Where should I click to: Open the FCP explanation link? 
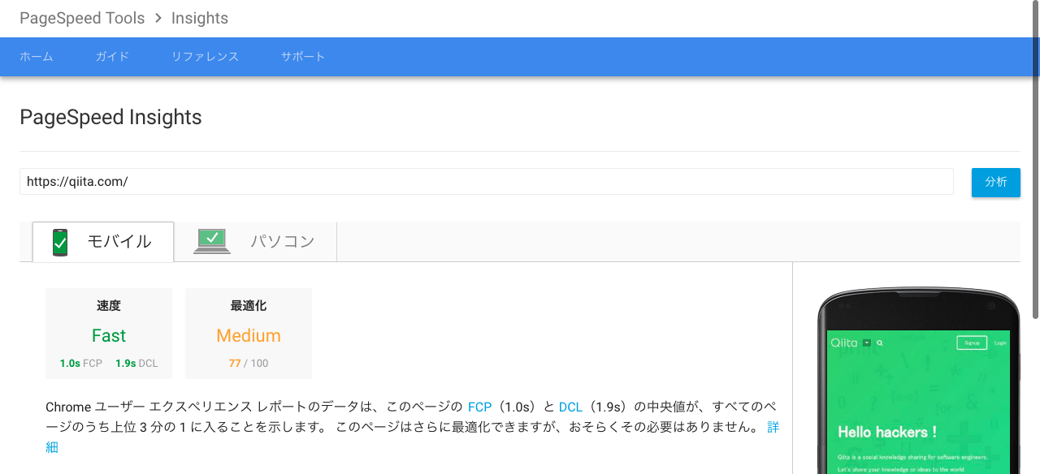479,407
